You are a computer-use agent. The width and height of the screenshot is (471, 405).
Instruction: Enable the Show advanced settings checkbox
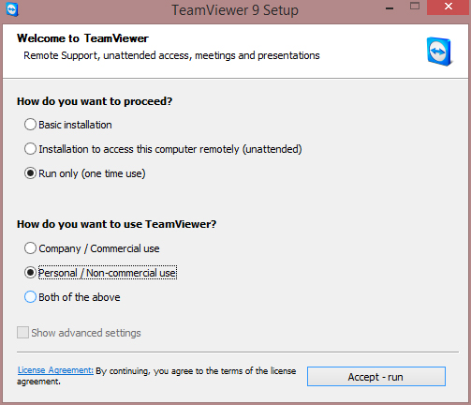pos(22,333)
